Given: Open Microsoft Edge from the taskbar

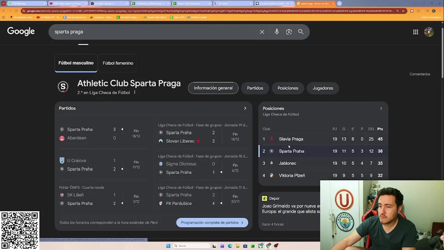Looking at the screenshot, I should pos(230,246).
